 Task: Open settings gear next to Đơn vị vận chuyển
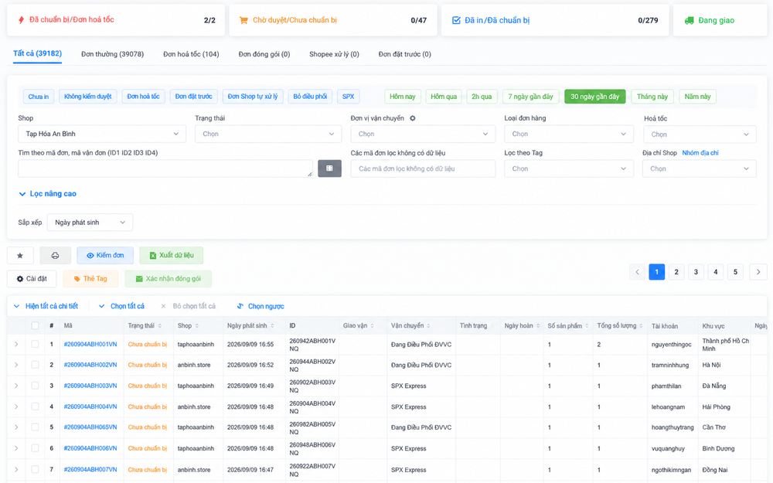pyautogui.click(x=413, y=118)
